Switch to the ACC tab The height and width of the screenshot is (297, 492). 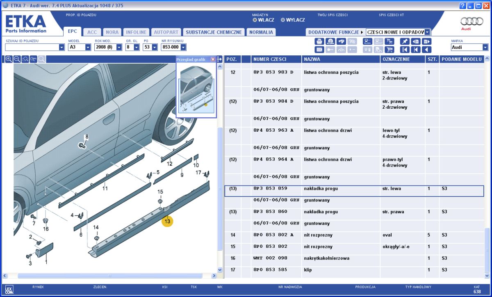(92, 32)
